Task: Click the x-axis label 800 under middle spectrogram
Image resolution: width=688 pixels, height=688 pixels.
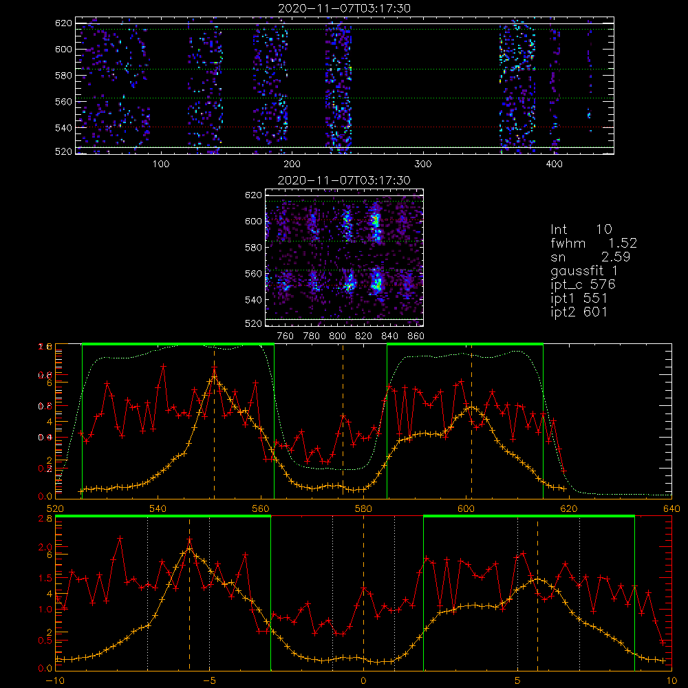Action: click(337, 336)
